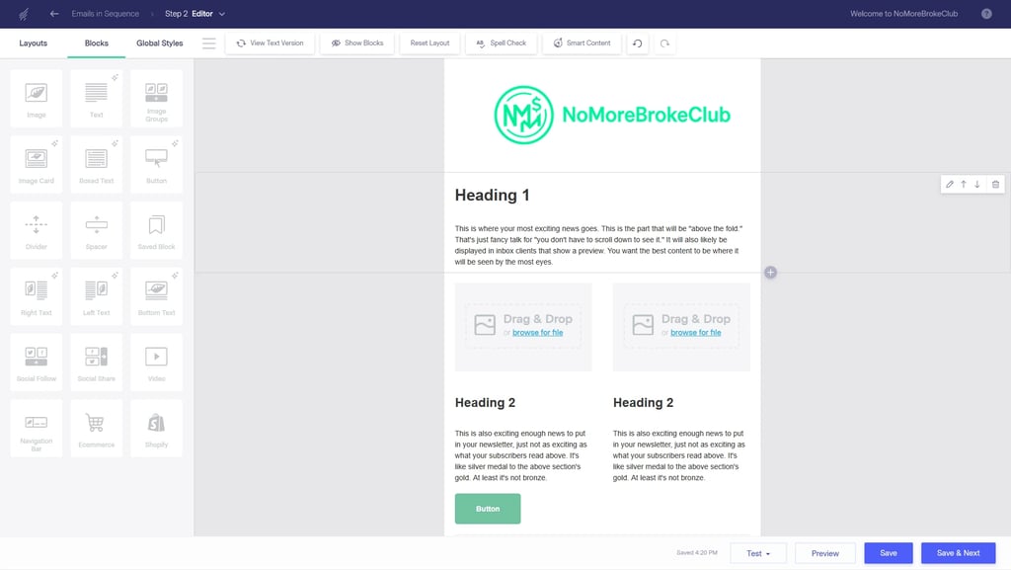1011x570 pixels.
Task: Click right browse for file link
Action: click(696, 333)
